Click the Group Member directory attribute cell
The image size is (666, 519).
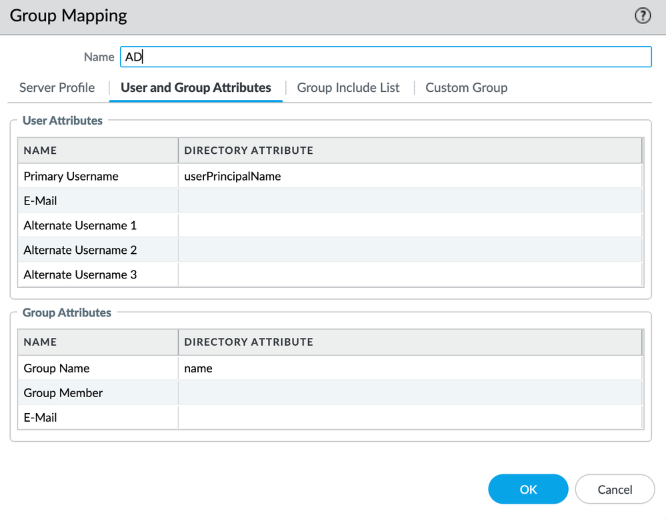click(409, 393)
